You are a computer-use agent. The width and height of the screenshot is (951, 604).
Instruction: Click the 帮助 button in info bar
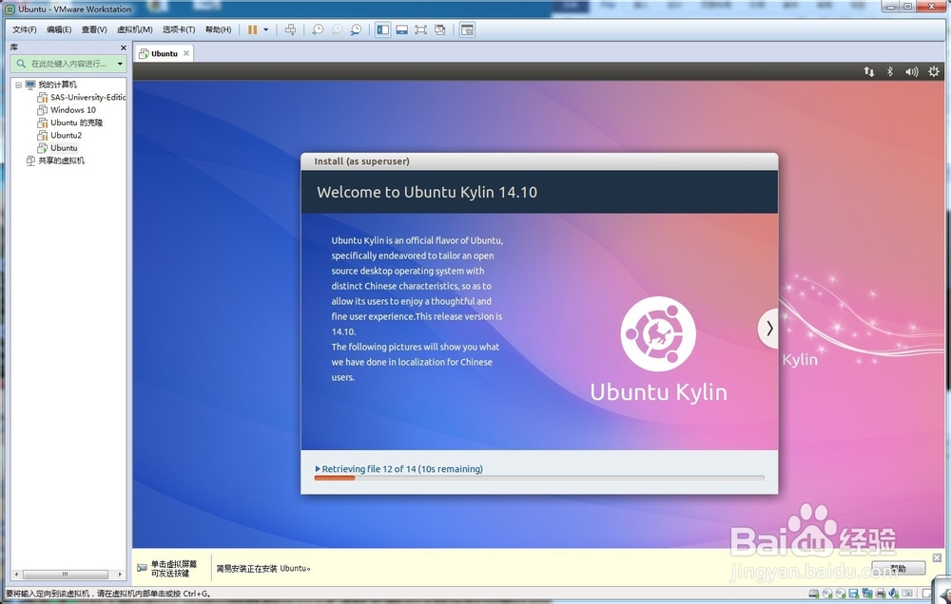click(x=899, y=568)
